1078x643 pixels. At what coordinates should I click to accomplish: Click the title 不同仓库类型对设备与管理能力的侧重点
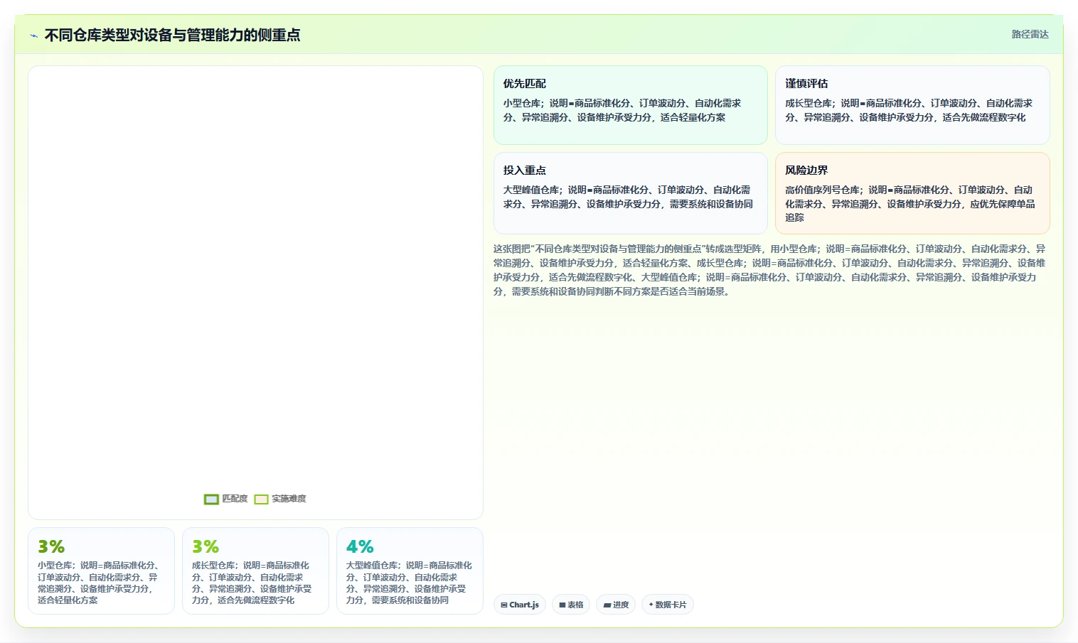[172, 35]
